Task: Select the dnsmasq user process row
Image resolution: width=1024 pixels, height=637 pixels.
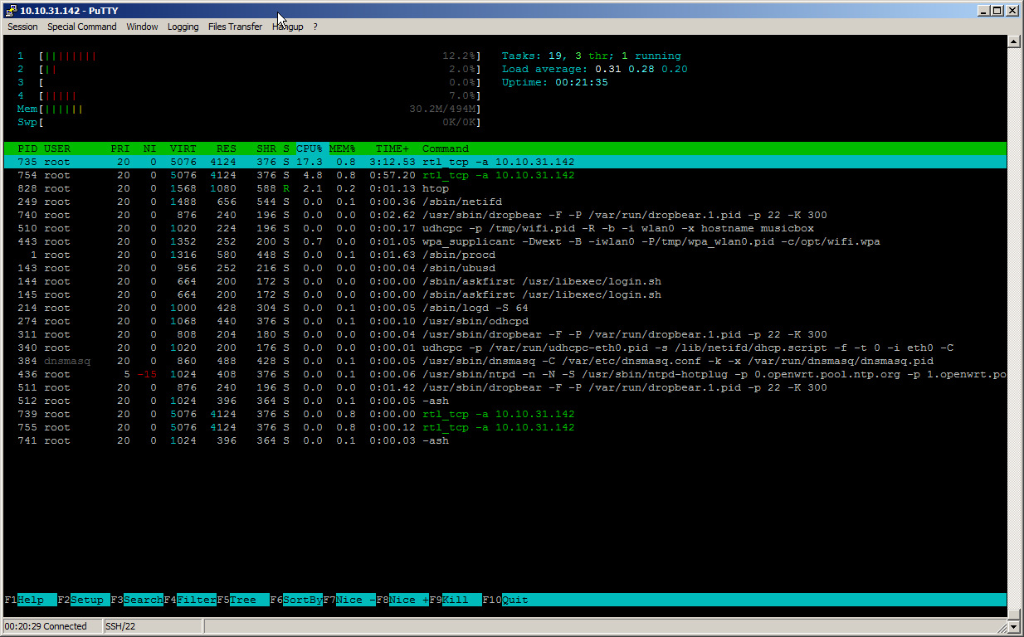Action: (505, 361)
